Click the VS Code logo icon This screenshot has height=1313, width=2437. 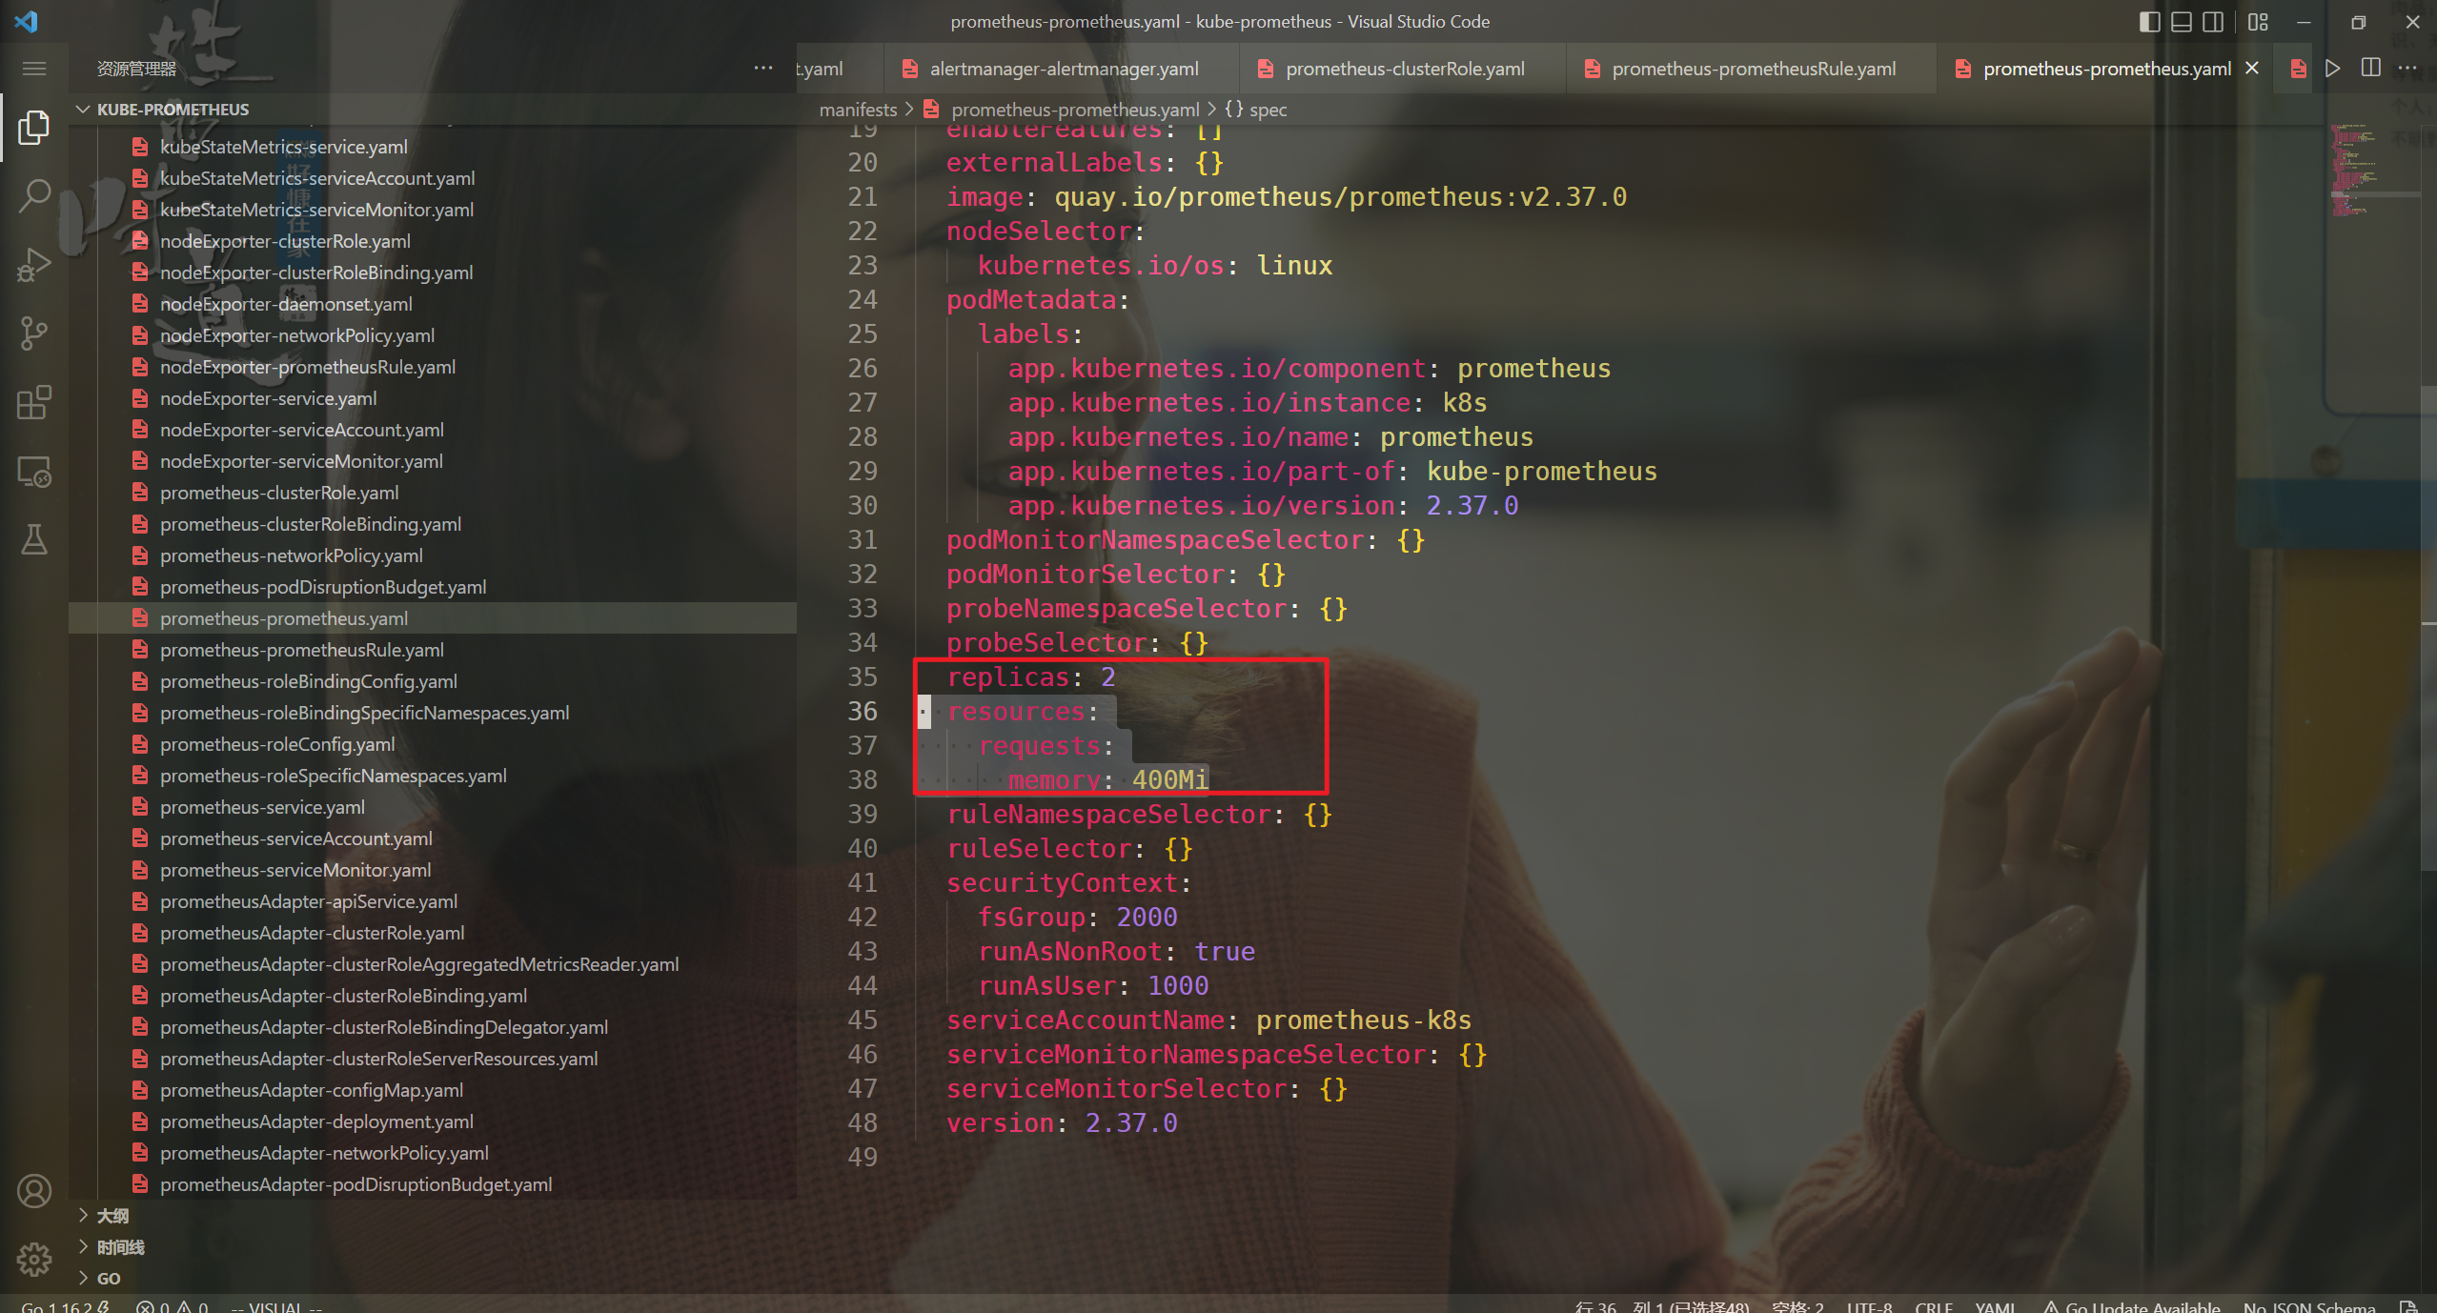[27, 21]
